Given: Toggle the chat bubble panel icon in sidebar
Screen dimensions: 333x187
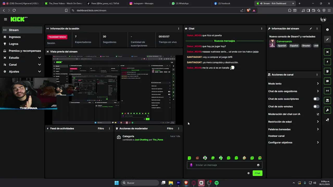Looking at the screenshot, I should click(x=327, y=81).
